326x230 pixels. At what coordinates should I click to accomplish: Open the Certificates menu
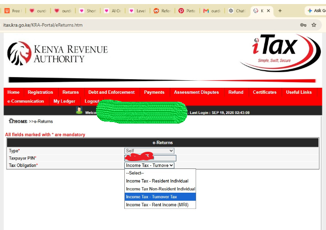pos(265,92)
